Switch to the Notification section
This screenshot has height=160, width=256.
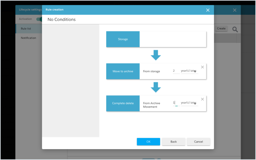pos(28,38)
